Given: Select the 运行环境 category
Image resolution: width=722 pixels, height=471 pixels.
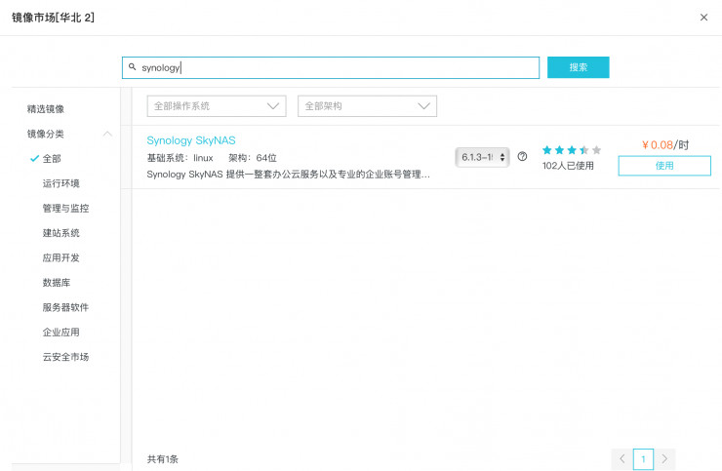Looking at the screenshot, I should 60,183.
